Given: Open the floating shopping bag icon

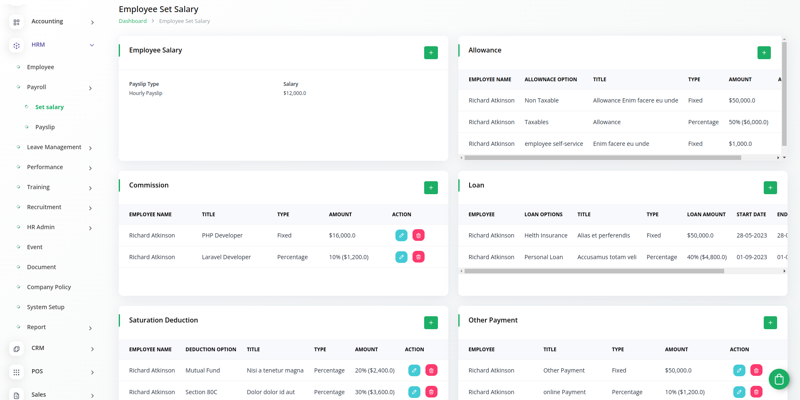Looking at the screenshot, I should pyautogui.click(x=779, y=379).
